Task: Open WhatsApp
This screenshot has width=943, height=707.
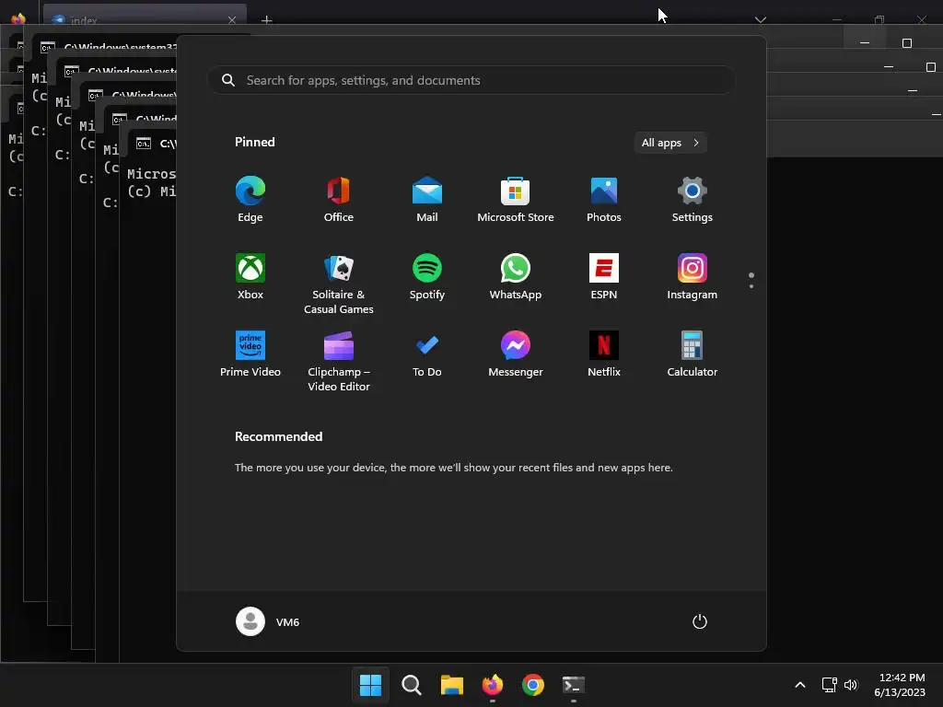Action: (x=516, y=276)
